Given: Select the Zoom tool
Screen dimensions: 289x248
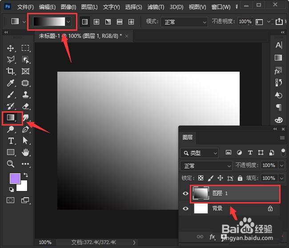Looking at the screenshot, I should click(11, 164).
